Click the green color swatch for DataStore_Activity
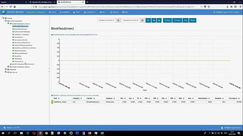This screenshot has height=136, width=243. tap(52, 102)
